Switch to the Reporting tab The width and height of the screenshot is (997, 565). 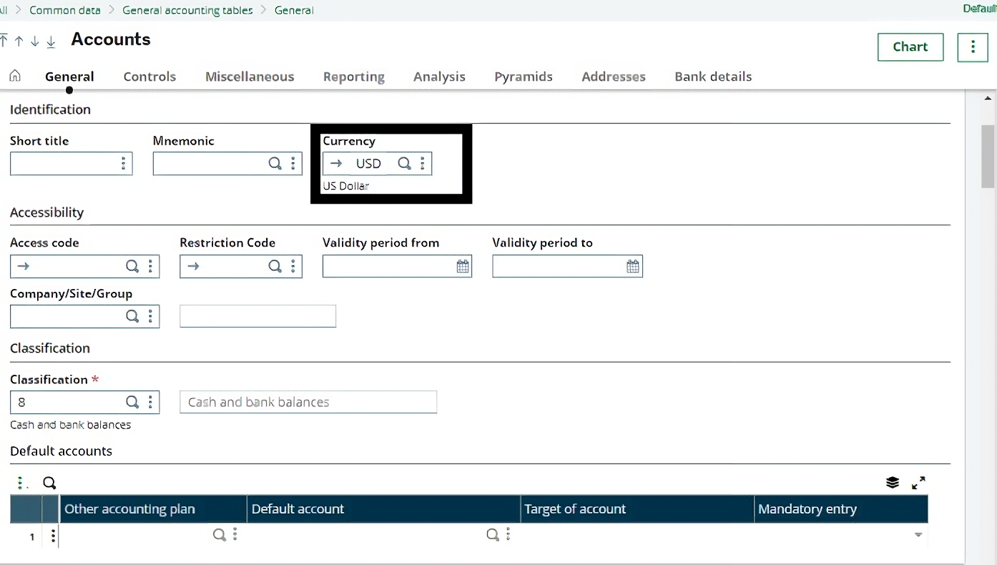pyautogui.click(x=354, y=77)
